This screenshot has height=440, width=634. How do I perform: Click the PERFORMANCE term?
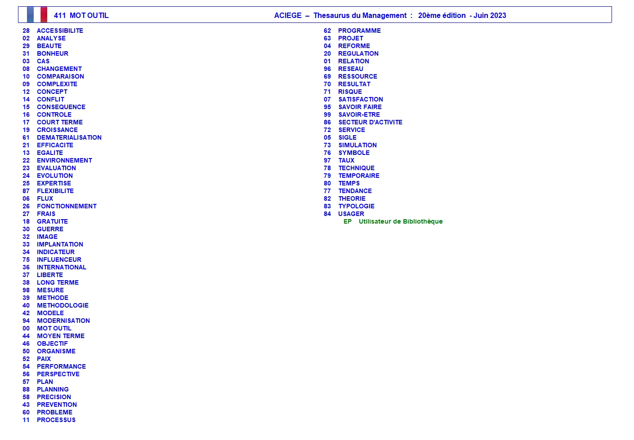(61, 366)
